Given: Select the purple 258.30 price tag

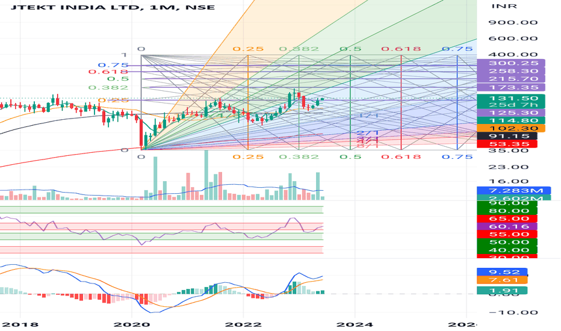Looking at the screenshot, I should coord(511,71).
